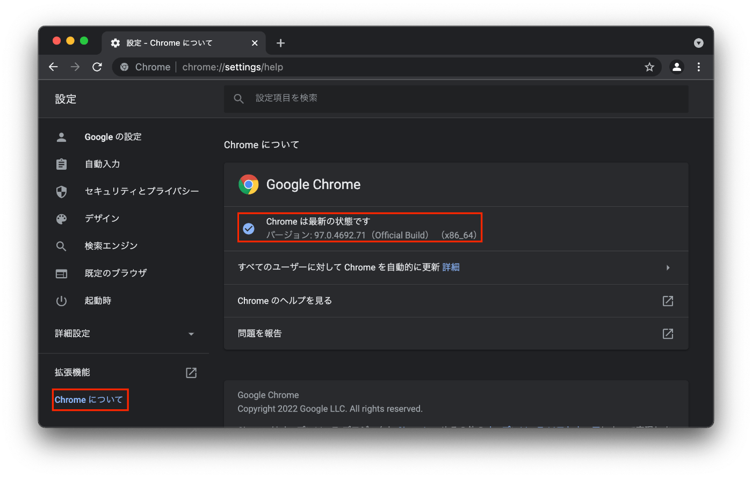Image resolution: width=752 pixels, height=478 pixels.
Task: Expand the 詳細設定 section
Action: (x=125, y=334)
